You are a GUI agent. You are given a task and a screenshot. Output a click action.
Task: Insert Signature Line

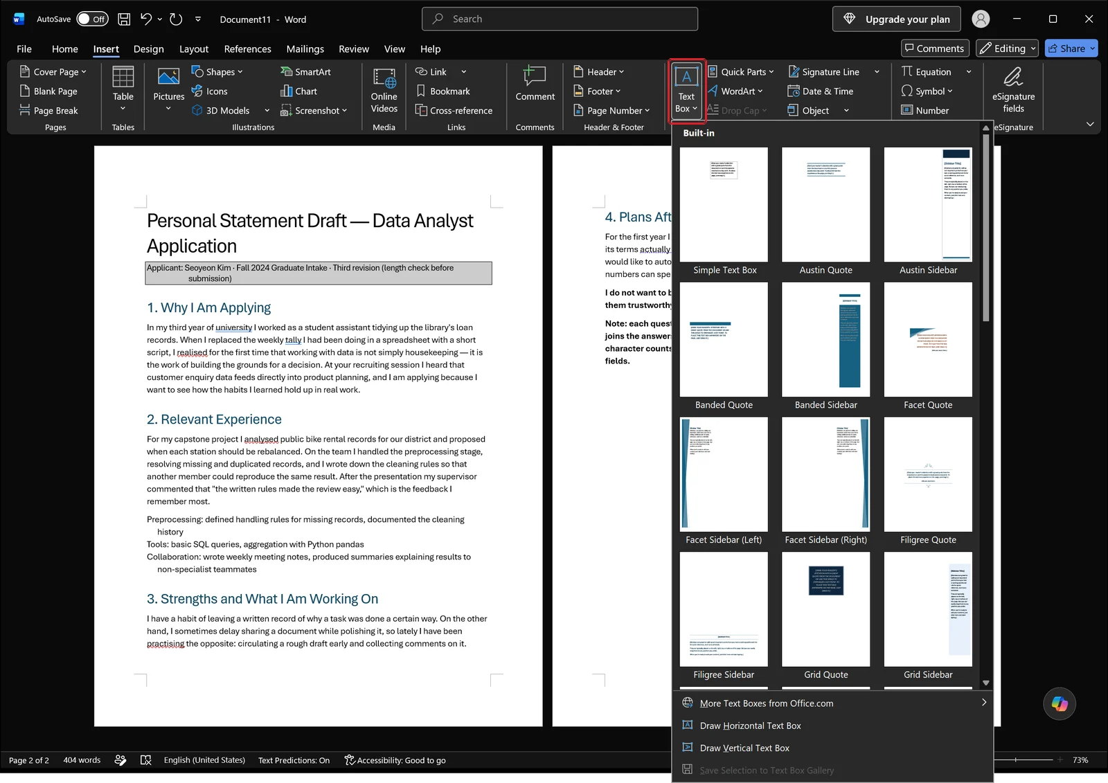(x=824, y=72)
